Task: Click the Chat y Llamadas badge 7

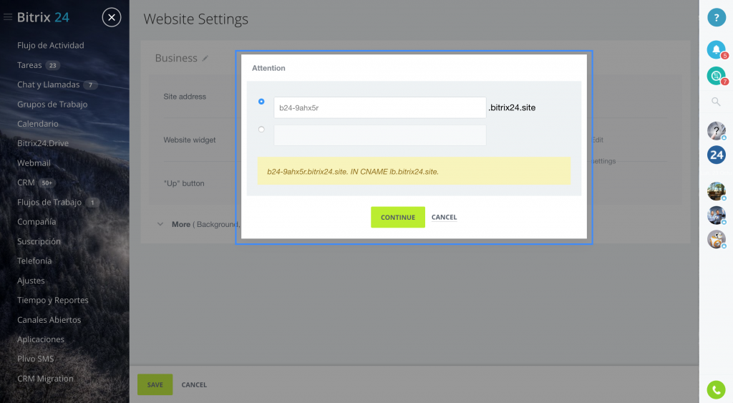Action: (90, 85)
